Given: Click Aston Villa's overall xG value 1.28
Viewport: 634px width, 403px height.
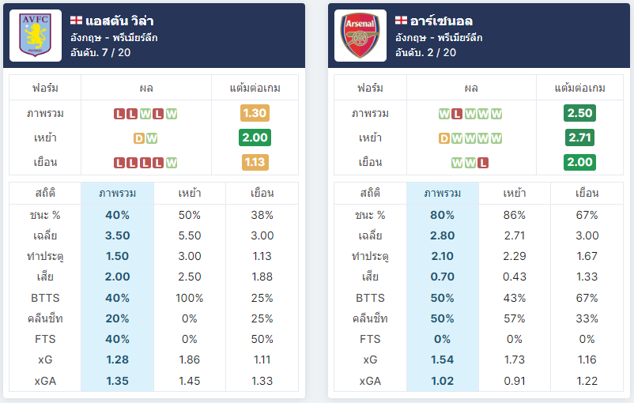Looking at the screenshot, I should (117, 360).
